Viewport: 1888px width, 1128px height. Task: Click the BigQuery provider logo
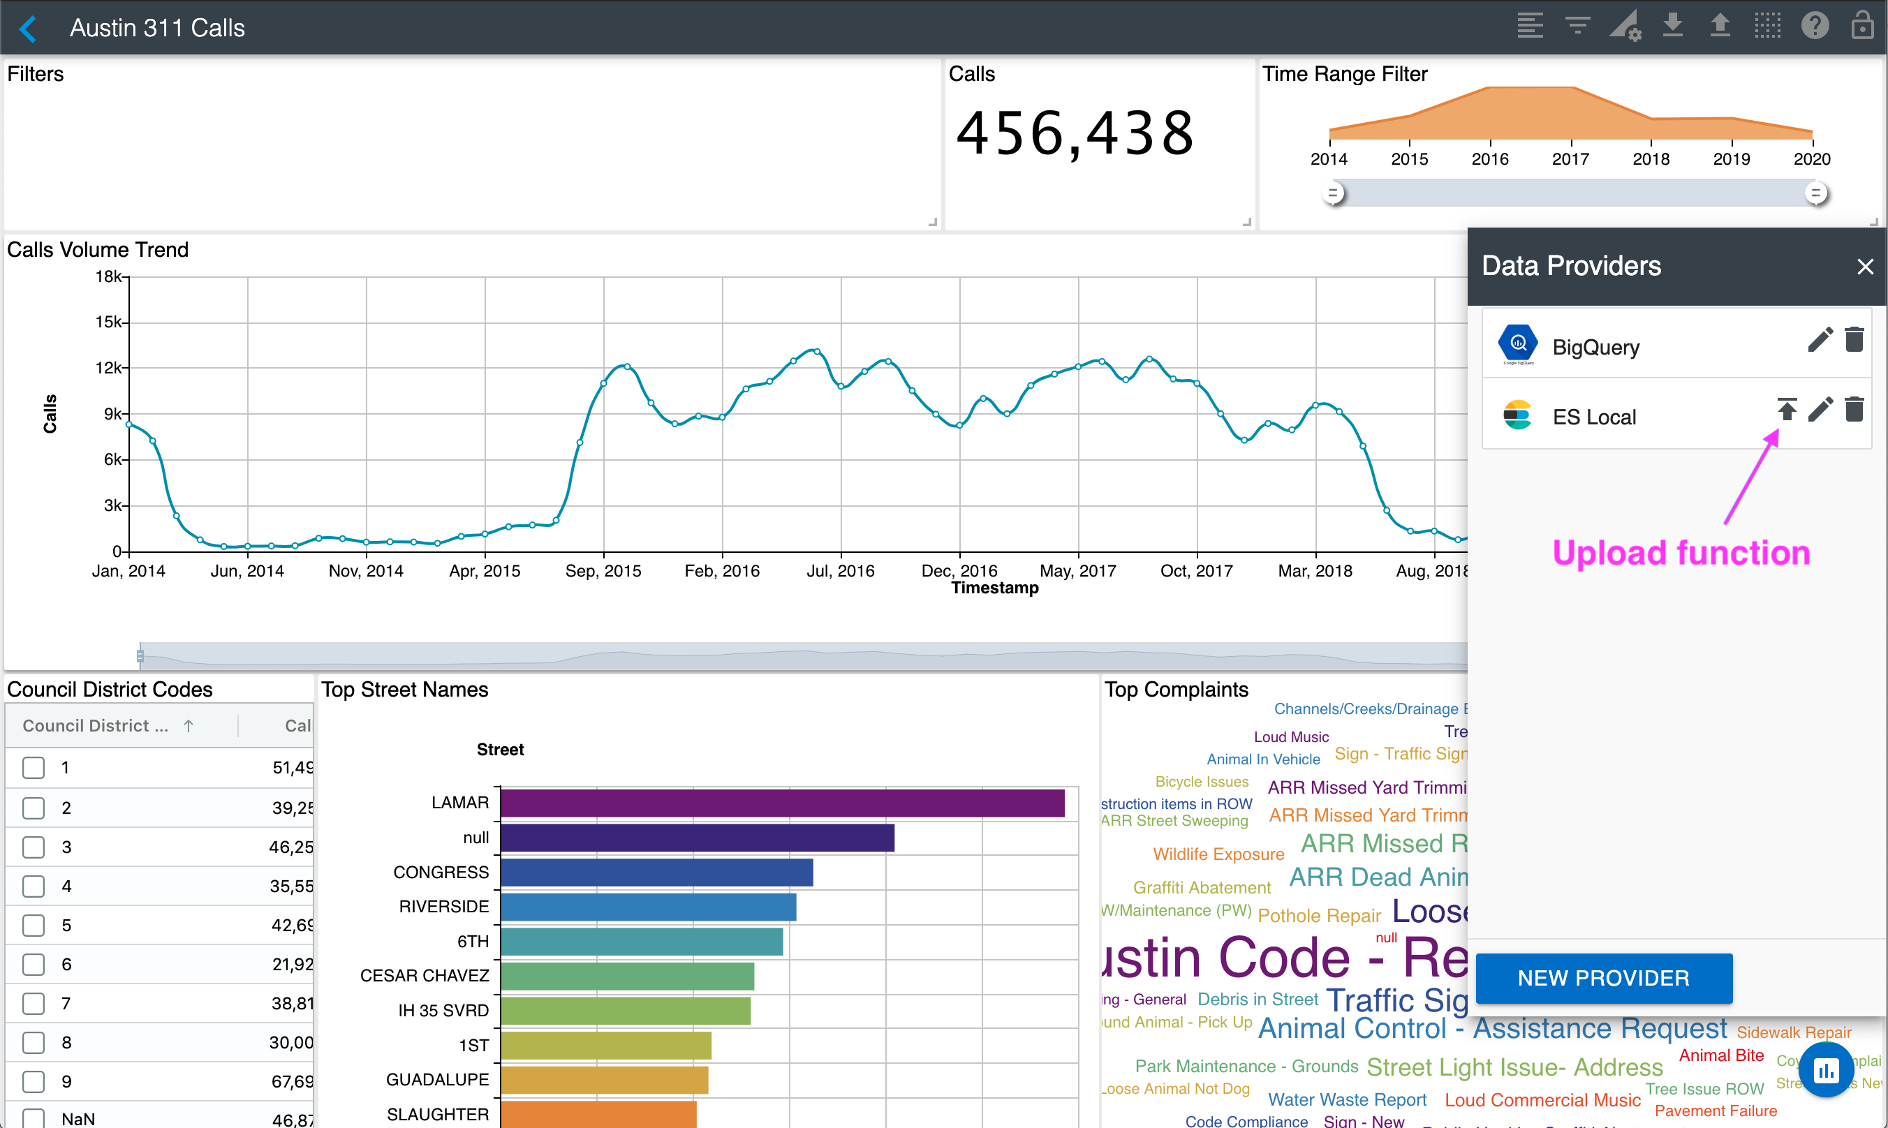tap(1518, 344)
